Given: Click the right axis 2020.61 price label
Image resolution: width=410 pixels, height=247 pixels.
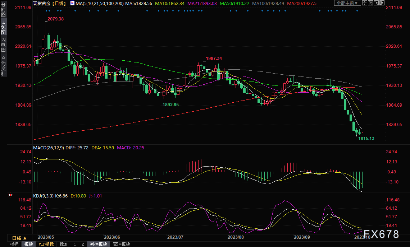Looking at the screenshot, I should click(394, 46).
